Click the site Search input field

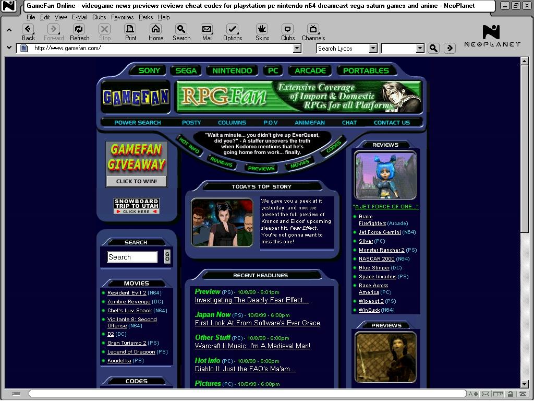[132, 257]
